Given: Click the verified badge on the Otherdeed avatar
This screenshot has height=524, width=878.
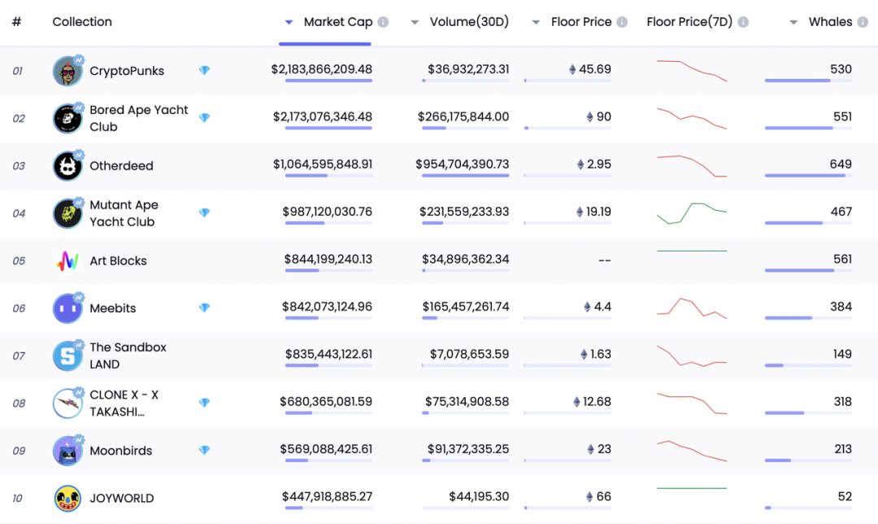Looking at the screenshot, I should (78, 155).
